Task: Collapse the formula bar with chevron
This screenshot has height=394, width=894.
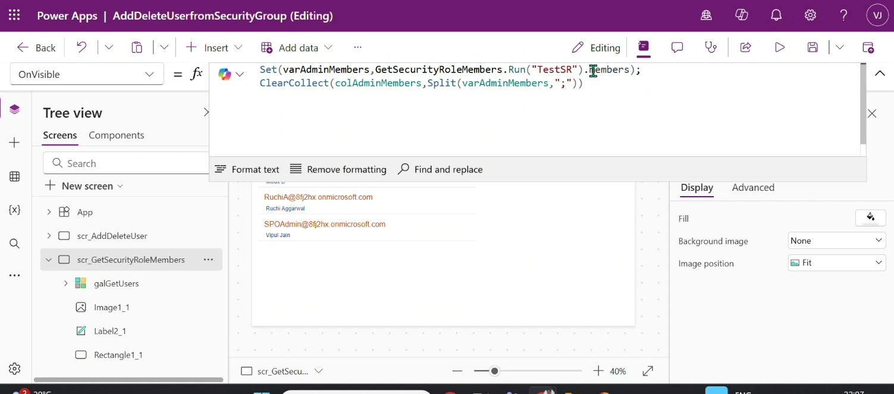Action: click(879, 73)
